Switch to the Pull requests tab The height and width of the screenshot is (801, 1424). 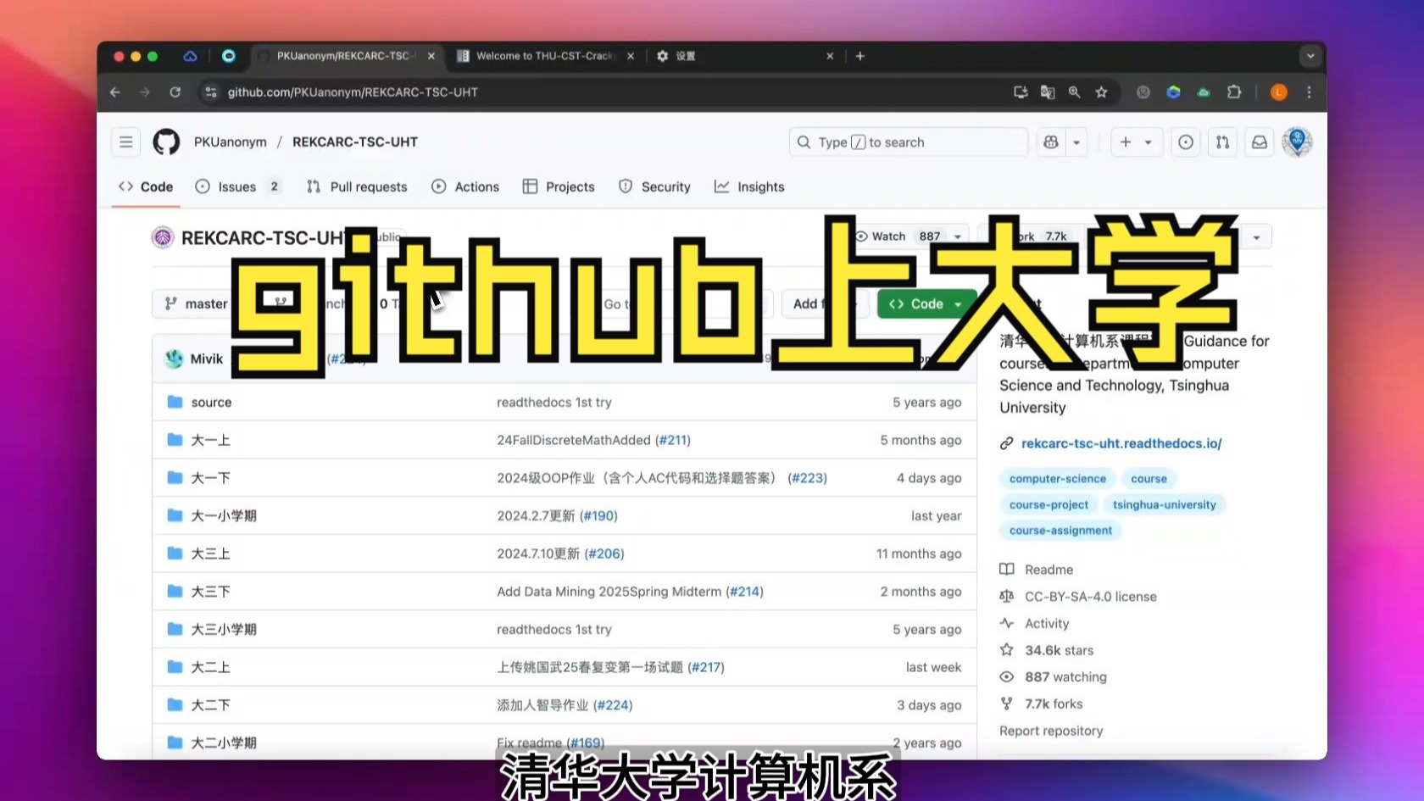point(357,186)
